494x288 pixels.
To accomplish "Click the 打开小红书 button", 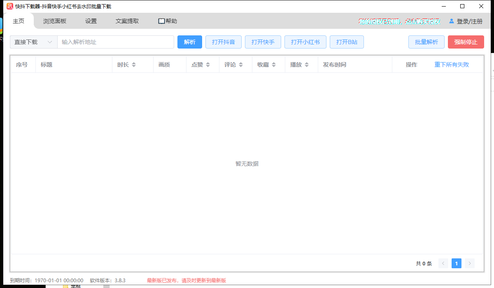I will click(x=305, y=42).
